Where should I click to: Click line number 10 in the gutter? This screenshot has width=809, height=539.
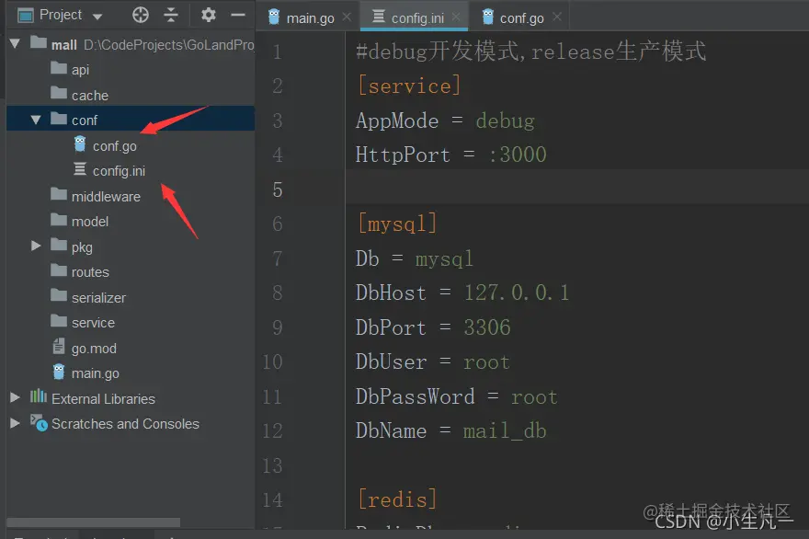click(x=272, y=361)
